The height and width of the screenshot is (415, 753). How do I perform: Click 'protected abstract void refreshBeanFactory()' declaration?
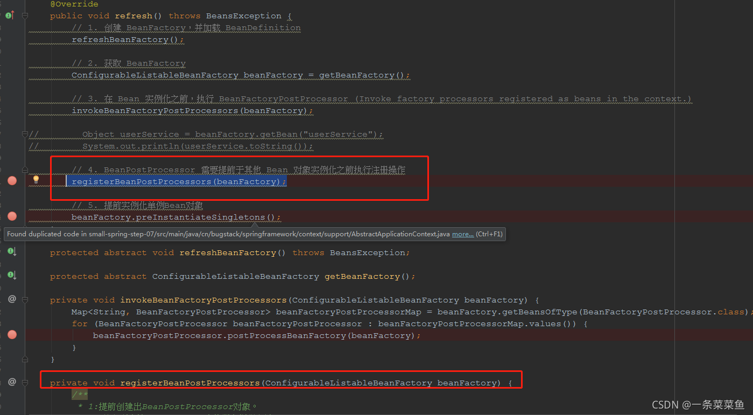tap(168, 253)
